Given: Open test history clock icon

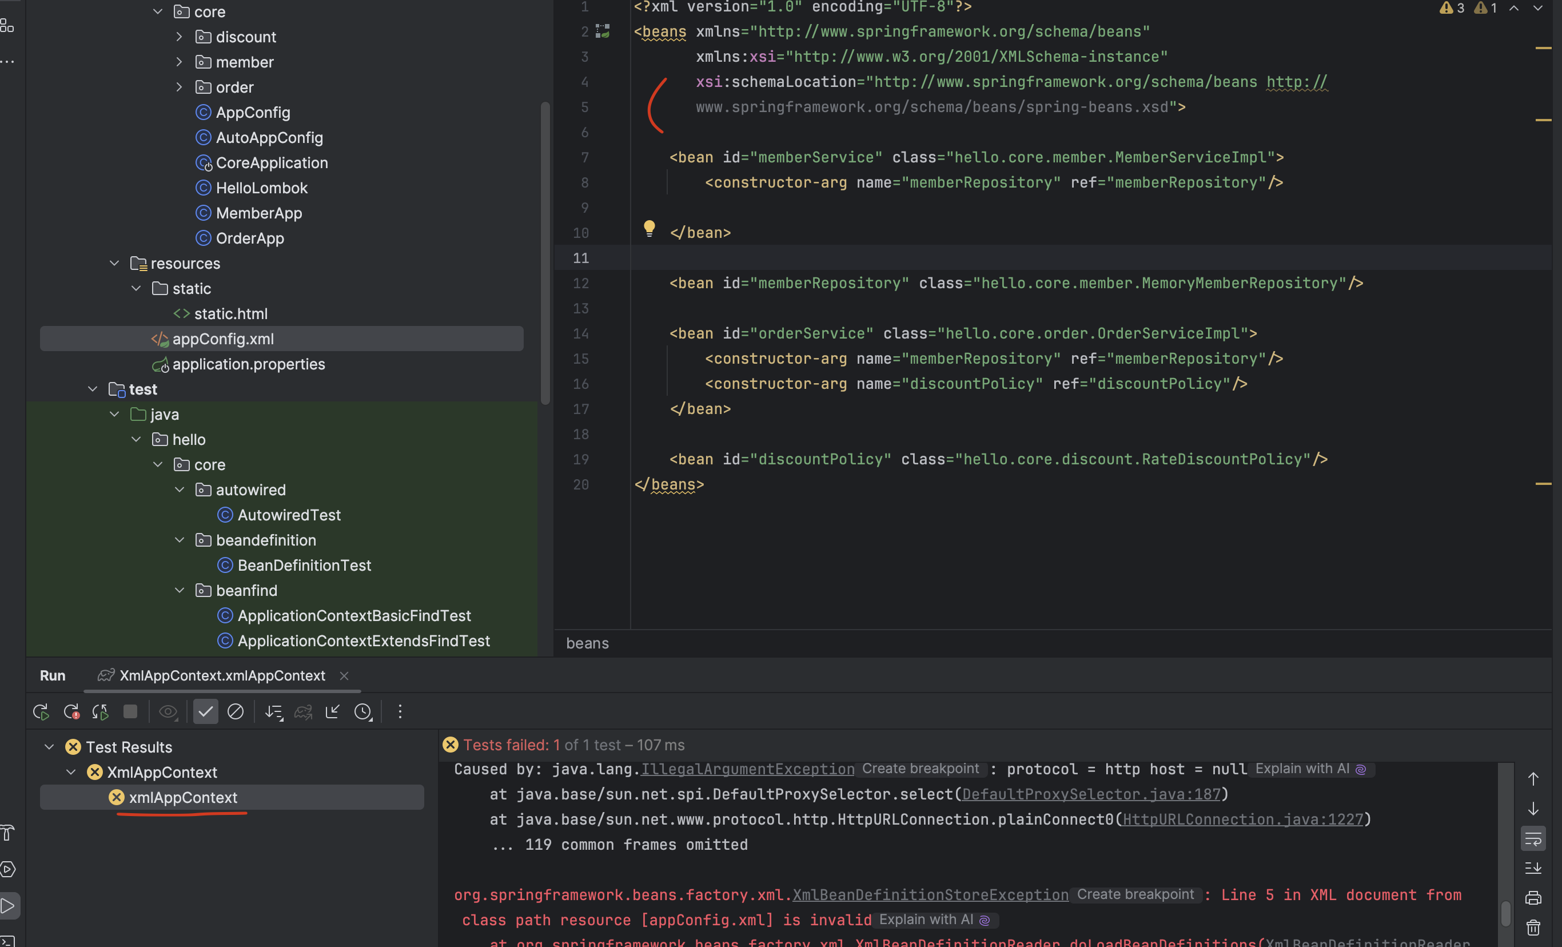Looking at the screenshot, I should [x=362, y=712].
